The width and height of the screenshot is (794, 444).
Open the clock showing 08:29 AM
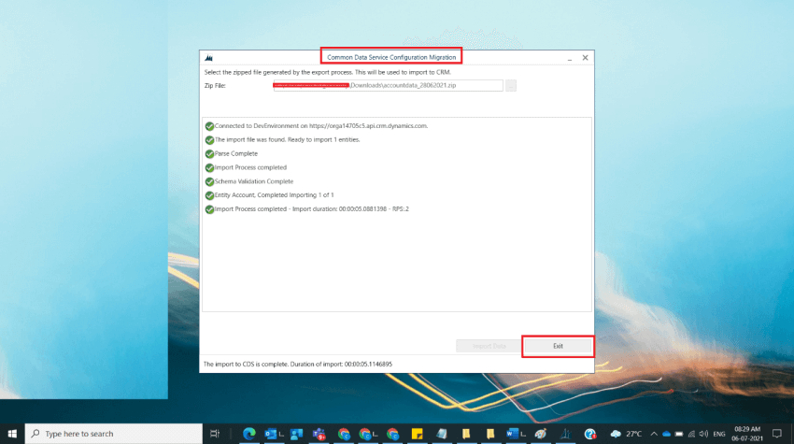click(x=747, y=434)
